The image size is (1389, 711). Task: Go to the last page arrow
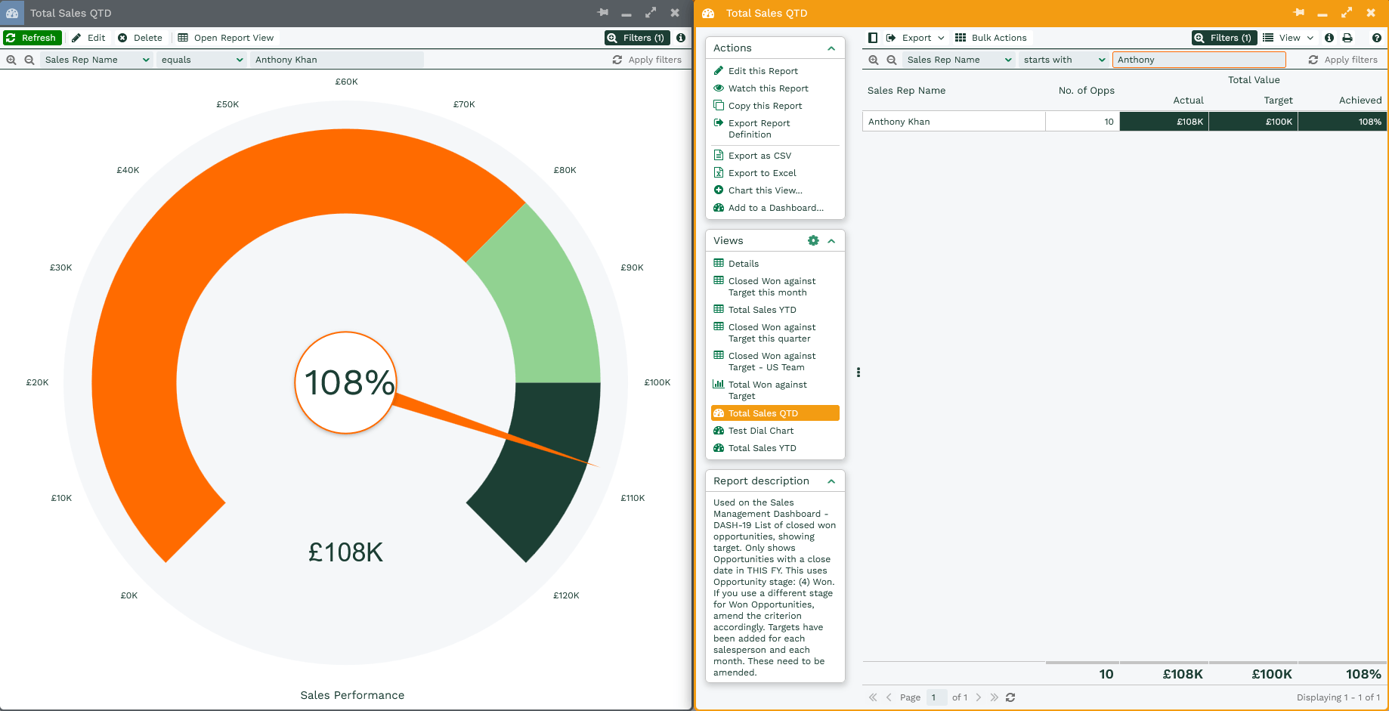995,697
